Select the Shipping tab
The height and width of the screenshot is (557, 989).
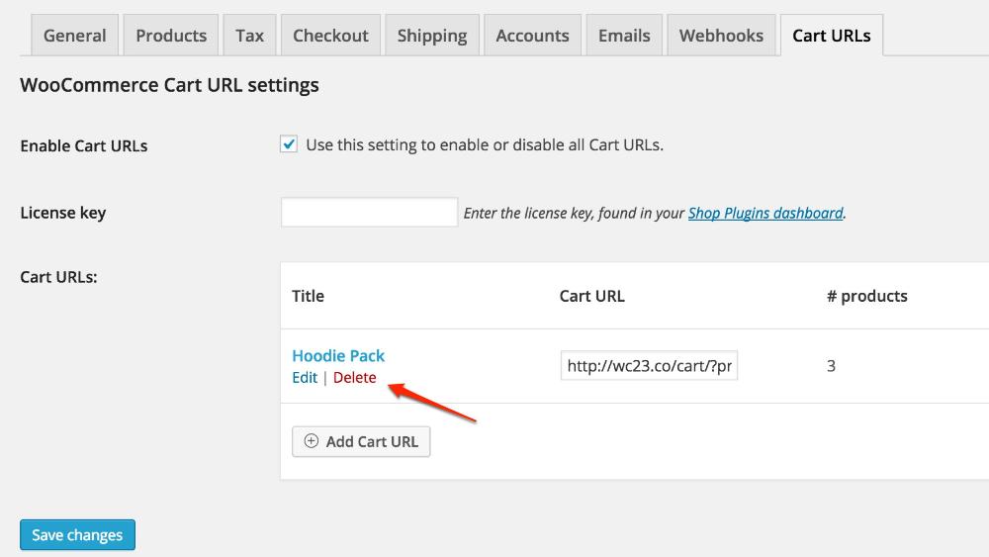pos(432,36)
